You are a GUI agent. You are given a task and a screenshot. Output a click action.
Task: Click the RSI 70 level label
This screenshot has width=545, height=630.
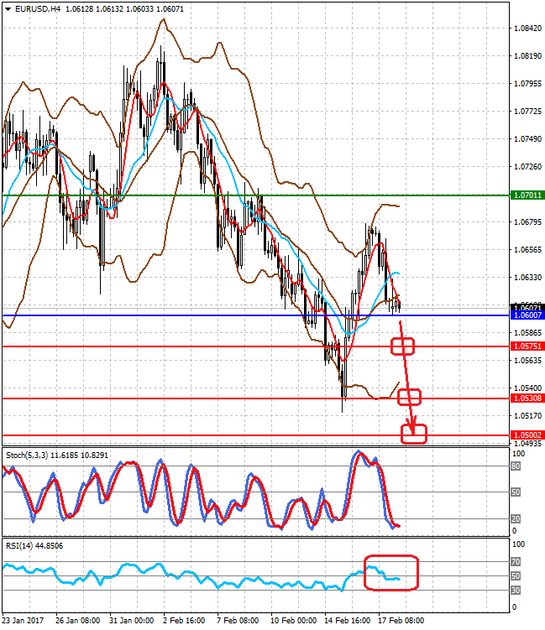click(x=516, y=562)
